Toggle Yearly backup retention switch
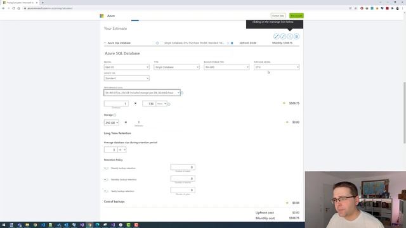Screen dimensions: 406x228 [106, 191]
